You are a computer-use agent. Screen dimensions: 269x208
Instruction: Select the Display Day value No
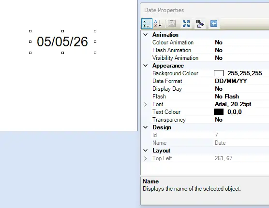click(219, 89)
